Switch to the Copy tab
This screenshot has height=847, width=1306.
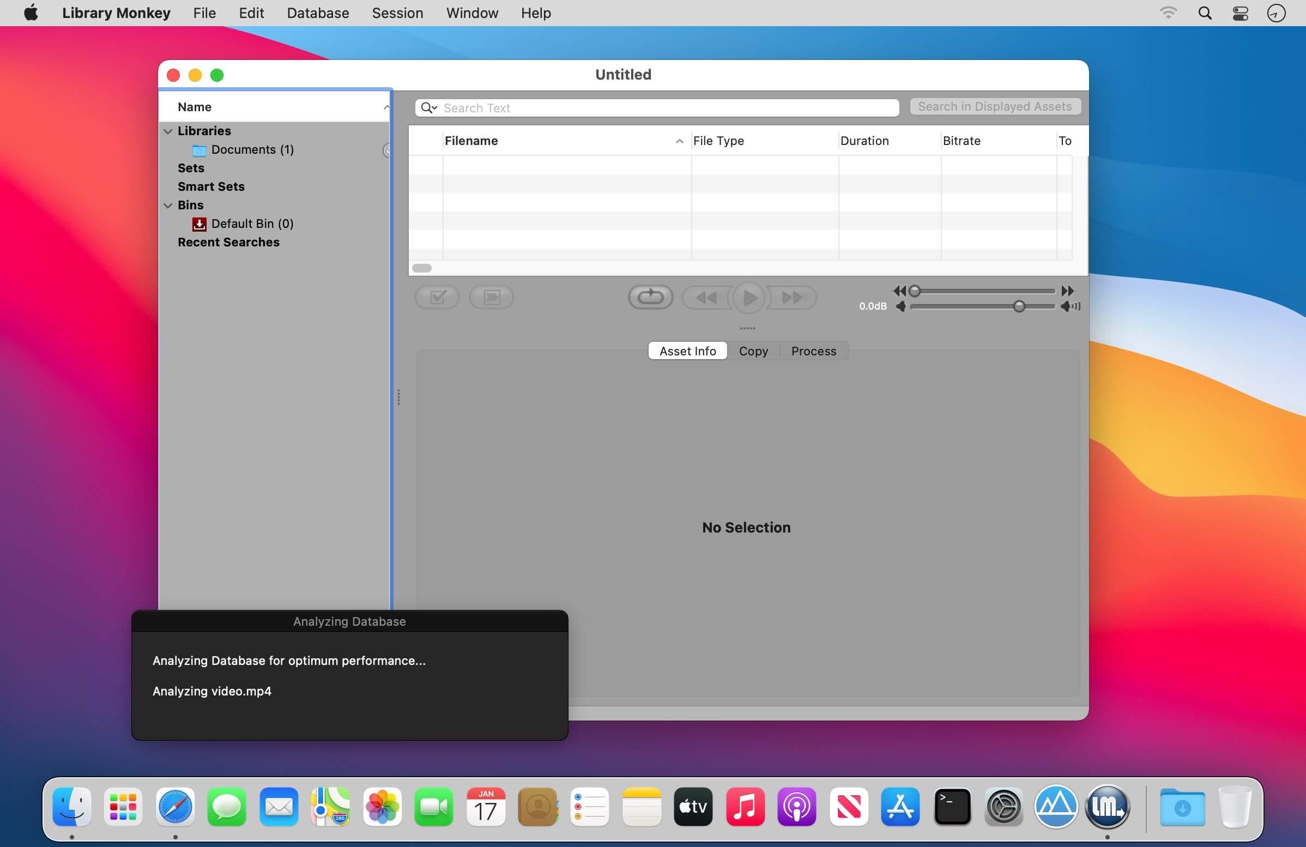pyautogui.click(x=753, y=351)
